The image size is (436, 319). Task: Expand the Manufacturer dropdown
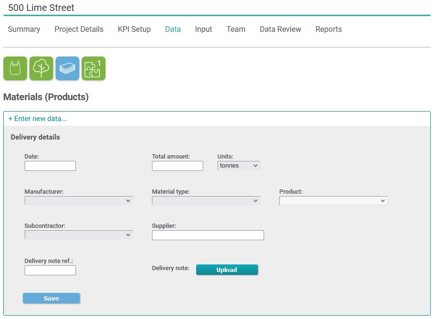pos(78,201)
